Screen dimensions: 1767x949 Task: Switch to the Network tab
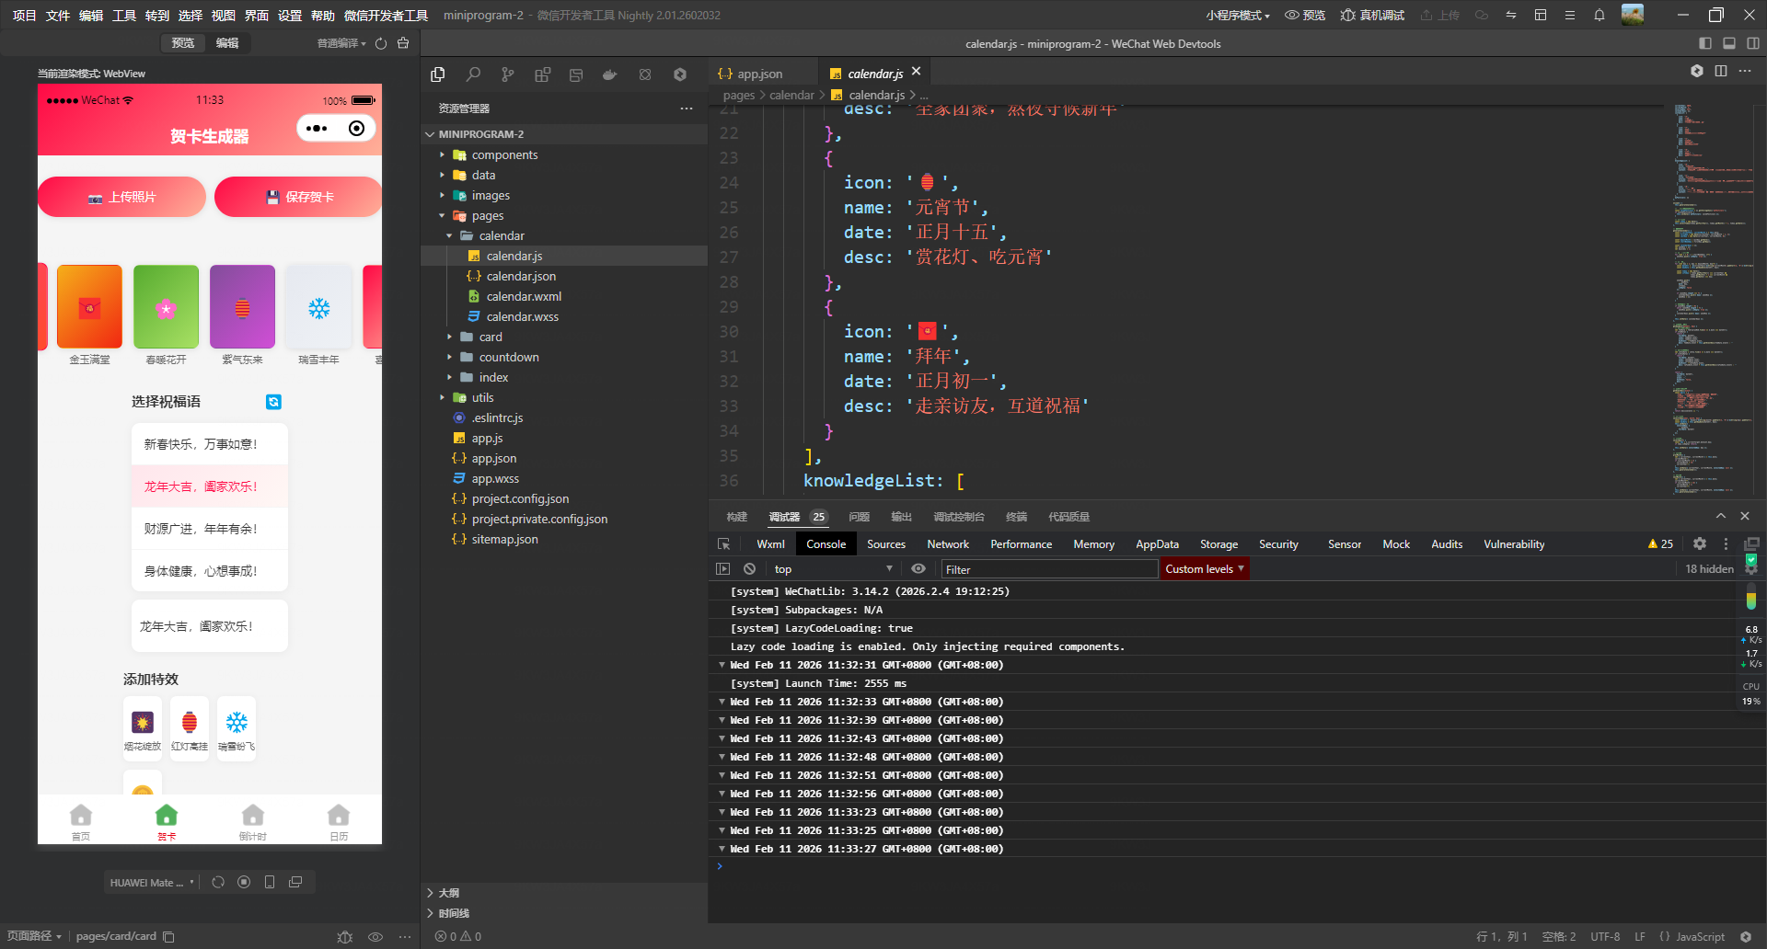[x=947, y=544]
